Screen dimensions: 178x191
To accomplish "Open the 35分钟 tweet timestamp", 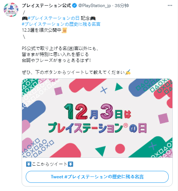I will (x=122, y=6).
